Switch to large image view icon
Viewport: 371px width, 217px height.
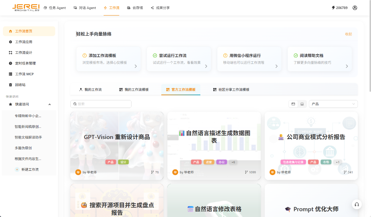pyautogui.click(x=302, y=104)
